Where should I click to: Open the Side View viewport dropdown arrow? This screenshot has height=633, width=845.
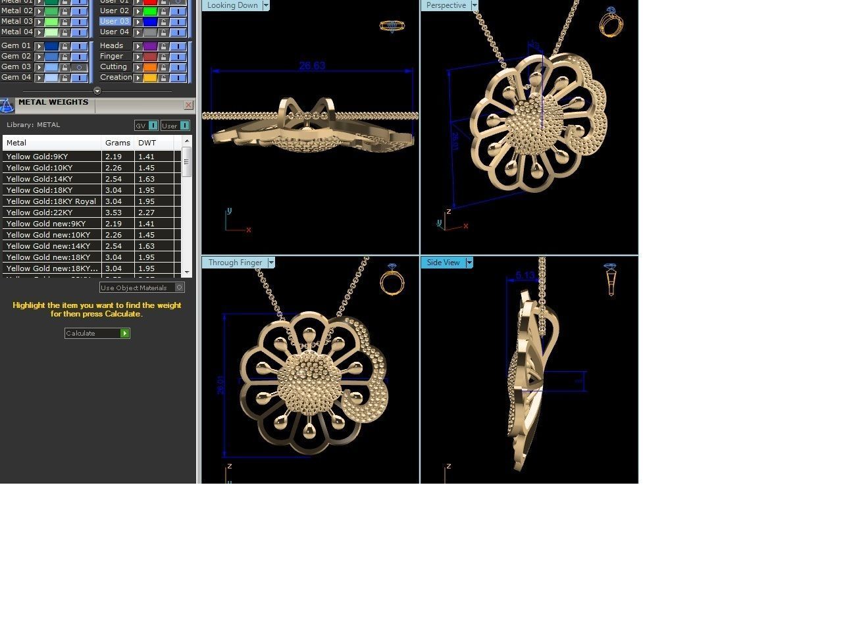pyautogui.click(x=469, y=263)
